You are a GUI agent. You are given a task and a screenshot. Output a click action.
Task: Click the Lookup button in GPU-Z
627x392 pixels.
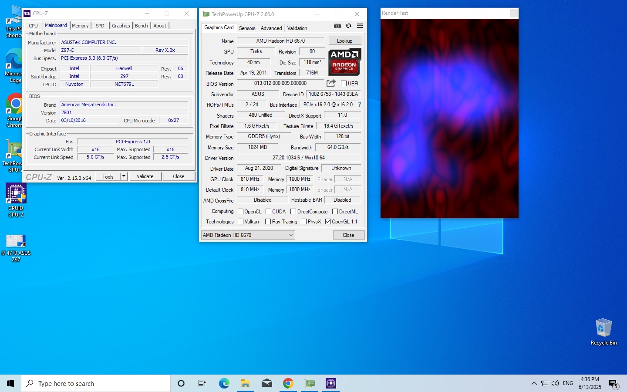pos(345,41)
